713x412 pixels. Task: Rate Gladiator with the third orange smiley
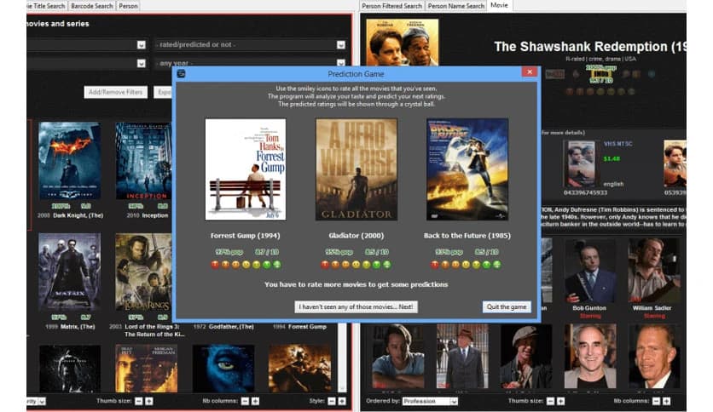coord(345,265)
